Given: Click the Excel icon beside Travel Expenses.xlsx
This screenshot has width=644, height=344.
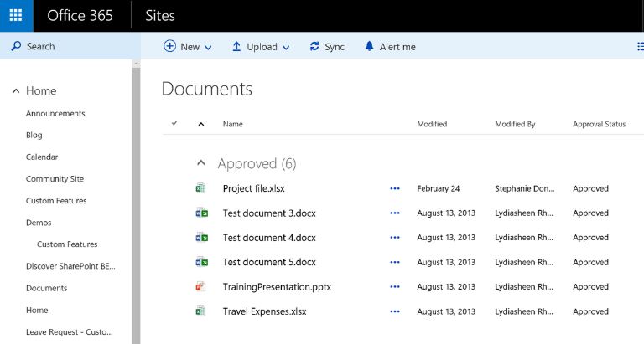Looking at the screenshot, I should [200, 311].
